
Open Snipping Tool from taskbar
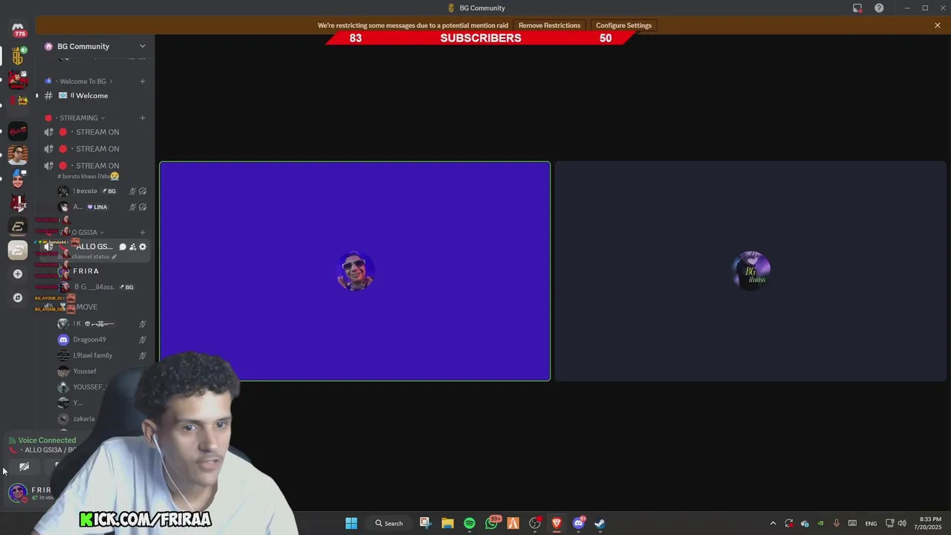[x=425, y=523]
